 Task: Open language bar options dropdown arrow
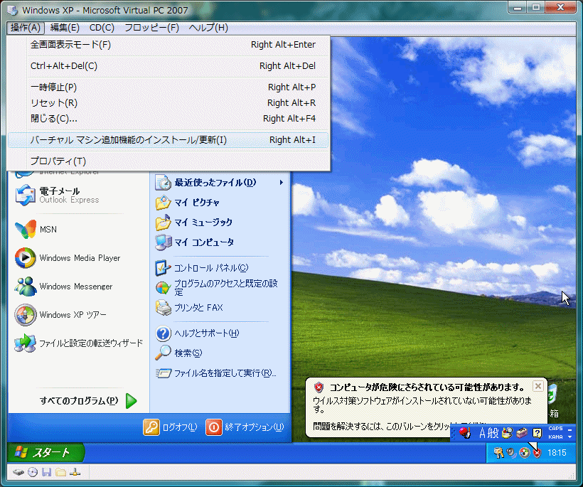[570, 437]
